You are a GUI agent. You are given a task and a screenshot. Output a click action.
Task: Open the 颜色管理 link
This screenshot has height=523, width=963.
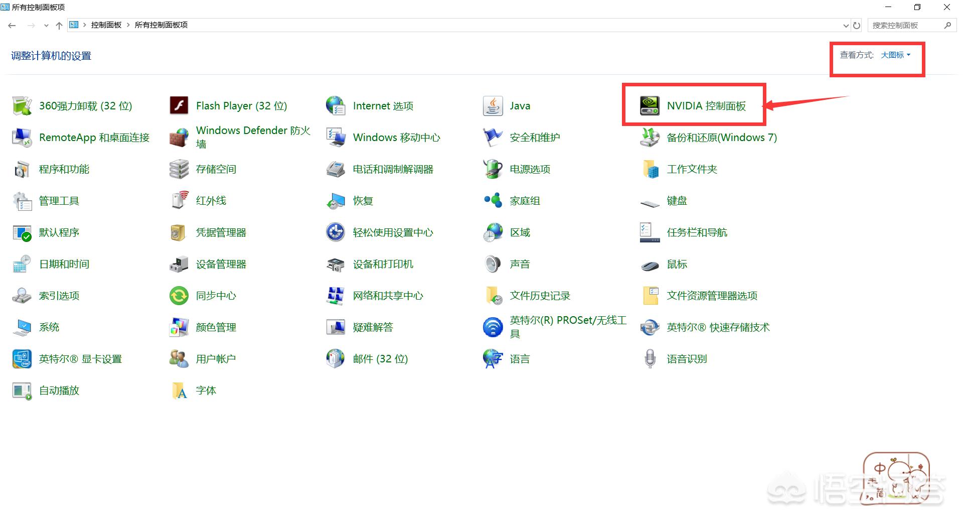click(x=216, y=327)
